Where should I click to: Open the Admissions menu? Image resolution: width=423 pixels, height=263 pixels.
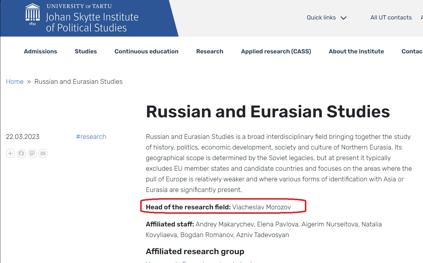(x=40, y=51)
